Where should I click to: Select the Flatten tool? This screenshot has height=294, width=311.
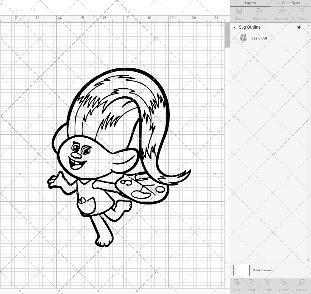click(284, 284)
